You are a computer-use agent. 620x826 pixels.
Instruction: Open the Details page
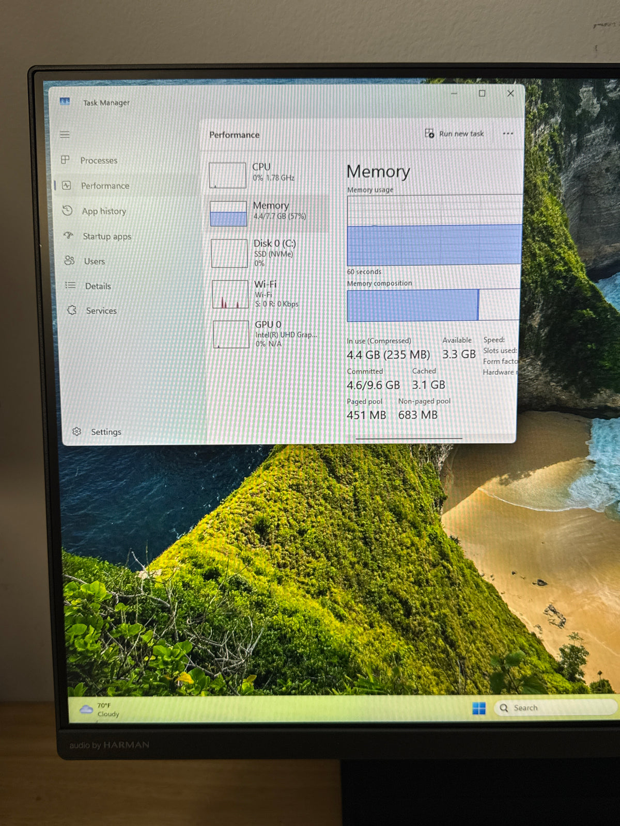[x=98, y=286]
